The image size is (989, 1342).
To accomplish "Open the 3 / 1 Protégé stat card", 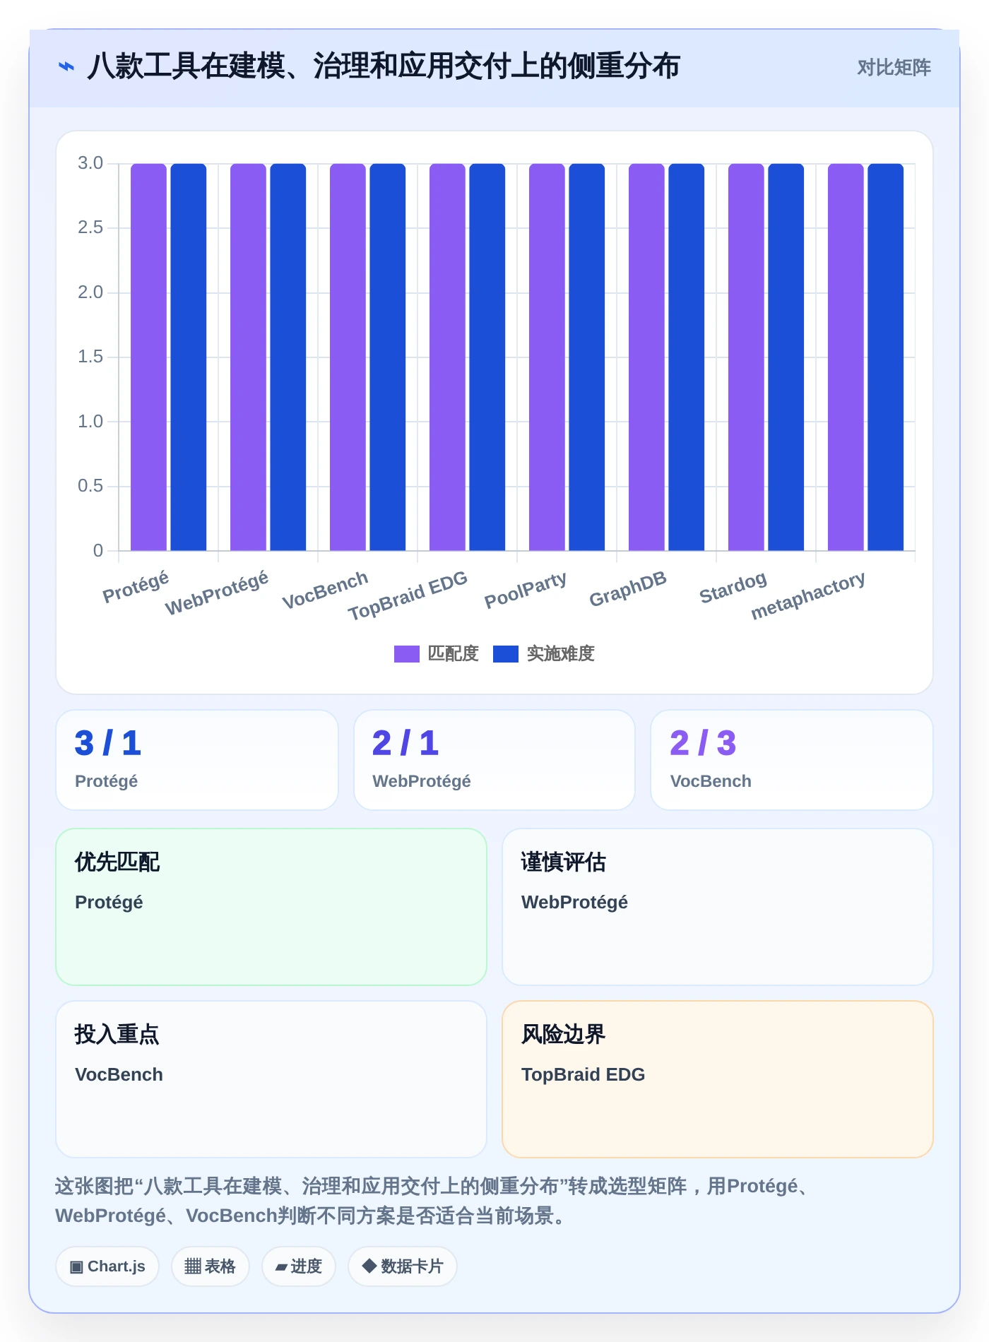I will click(197, 760).
